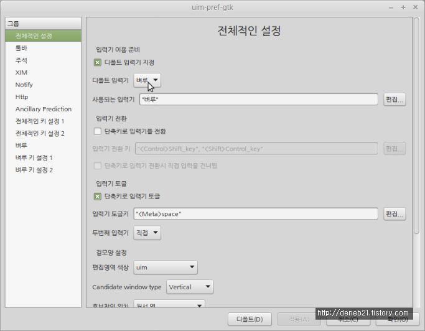Screen dimensions: 425x331
Task: Select 전체적인 설정 group in sidebar
Action: [43, 36]
